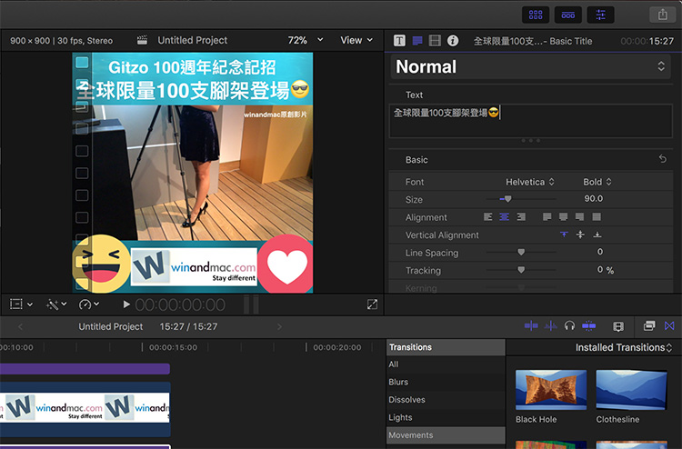Open the Info inspector icon
The width and height of the screenshot is (682, 449).
coord(453,41)
